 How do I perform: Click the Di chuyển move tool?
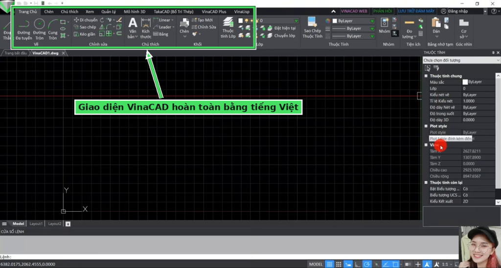[x=86, y=20]
